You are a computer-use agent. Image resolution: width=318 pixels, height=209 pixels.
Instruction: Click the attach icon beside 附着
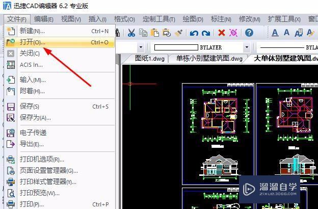click(x=11, y=91)
